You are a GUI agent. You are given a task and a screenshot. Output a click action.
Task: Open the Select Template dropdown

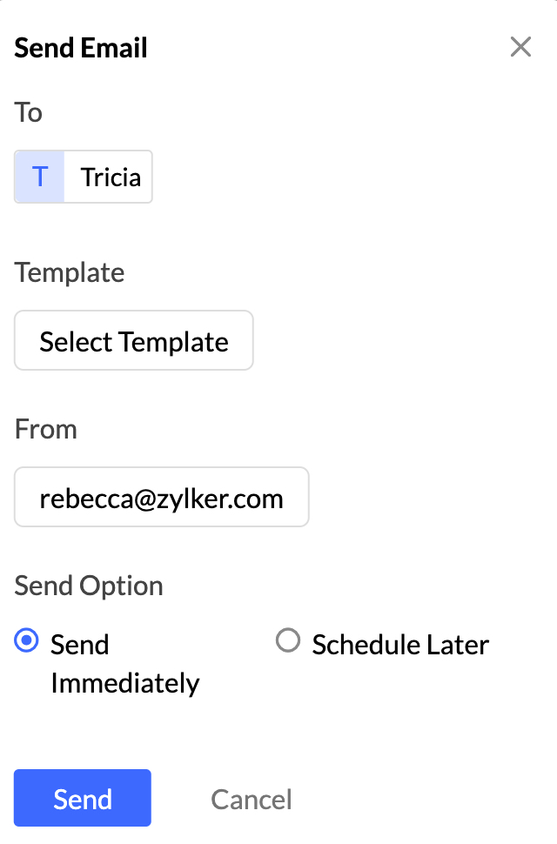click(x=133, y=340)
